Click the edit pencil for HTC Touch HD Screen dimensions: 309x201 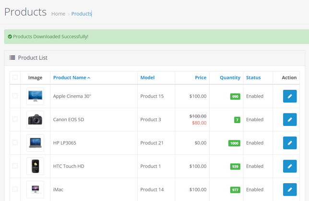coord(290,166)
